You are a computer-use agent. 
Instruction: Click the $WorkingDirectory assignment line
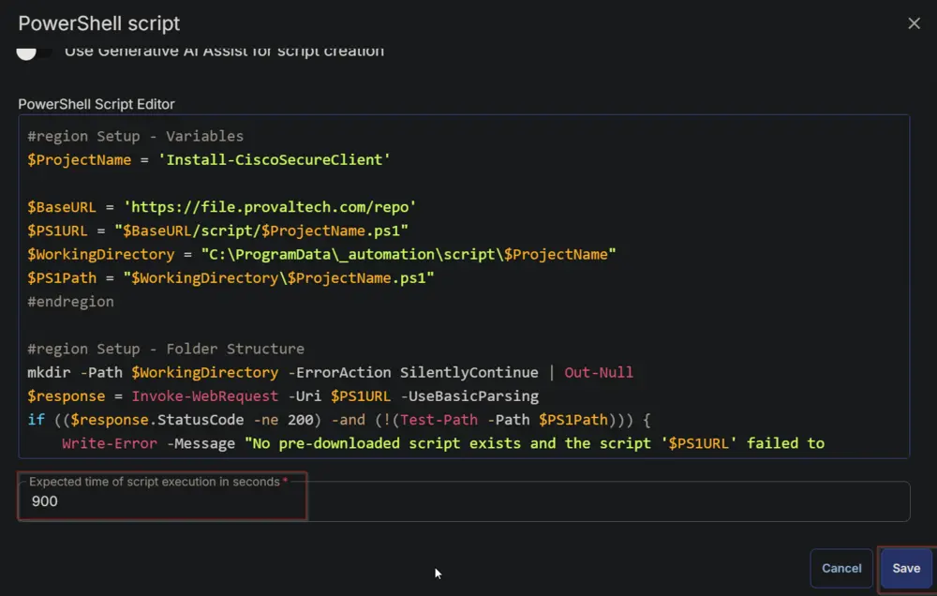pos(321,255)
